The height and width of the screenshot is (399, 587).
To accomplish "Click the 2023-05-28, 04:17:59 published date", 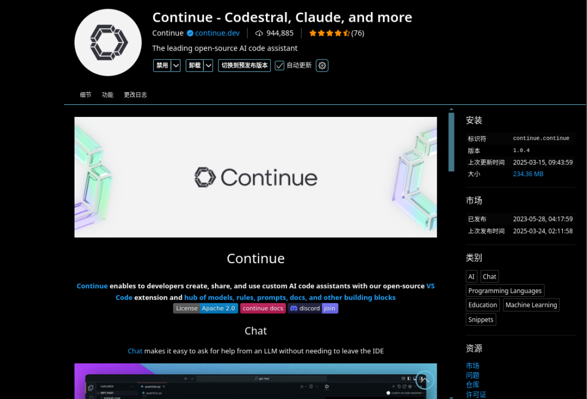I will click(x=543, y=219).
